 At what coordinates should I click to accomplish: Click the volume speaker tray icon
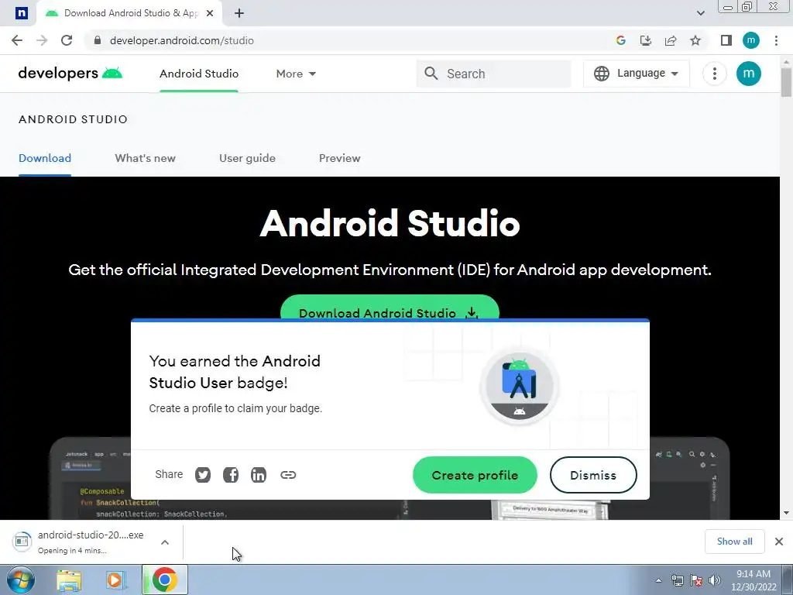pyautogui.click(x=715, y=581)
